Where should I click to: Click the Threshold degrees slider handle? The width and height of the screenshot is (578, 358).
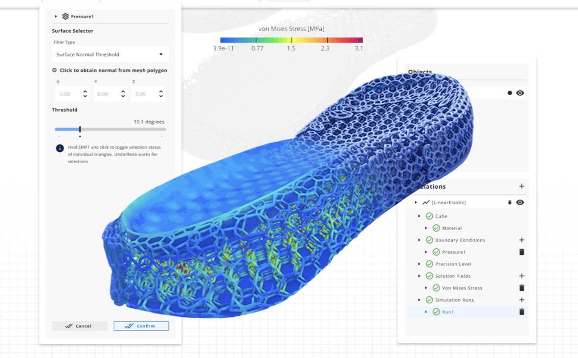[x=80, y=129]
